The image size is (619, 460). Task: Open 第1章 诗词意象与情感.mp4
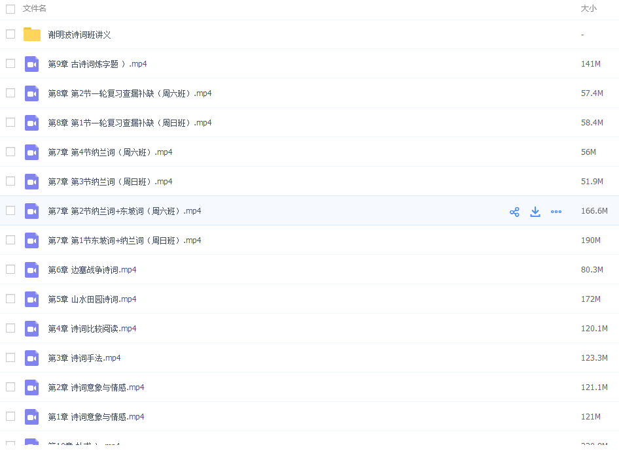[96, 417]
